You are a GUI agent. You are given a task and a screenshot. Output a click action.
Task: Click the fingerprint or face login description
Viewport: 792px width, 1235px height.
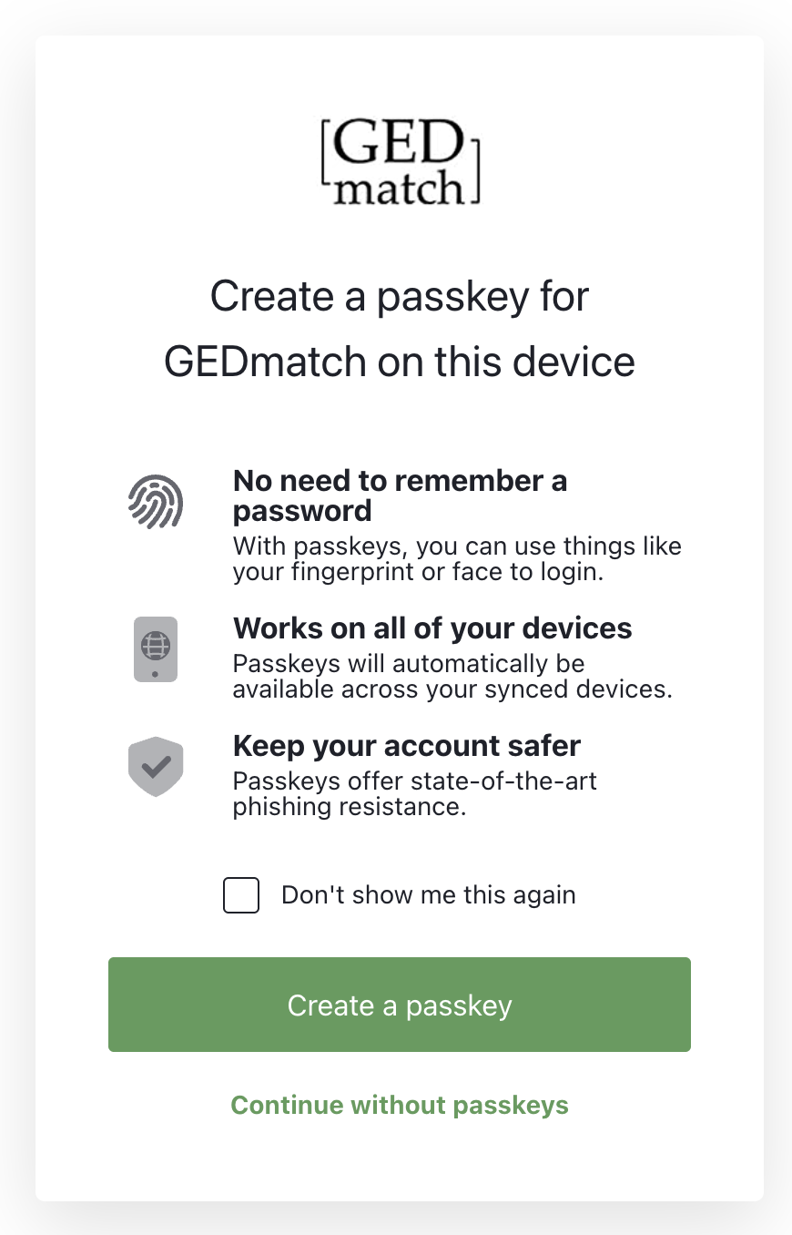(457, 560)
